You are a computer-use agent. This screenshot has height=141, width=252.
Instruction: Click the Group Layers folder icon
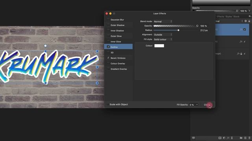coord(241,138)
